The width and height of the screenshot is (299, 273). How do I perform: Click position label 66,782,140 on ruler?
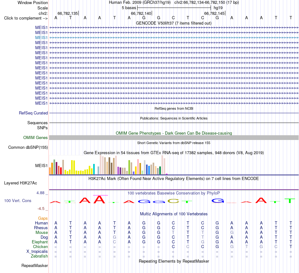[x=141, y=13]
